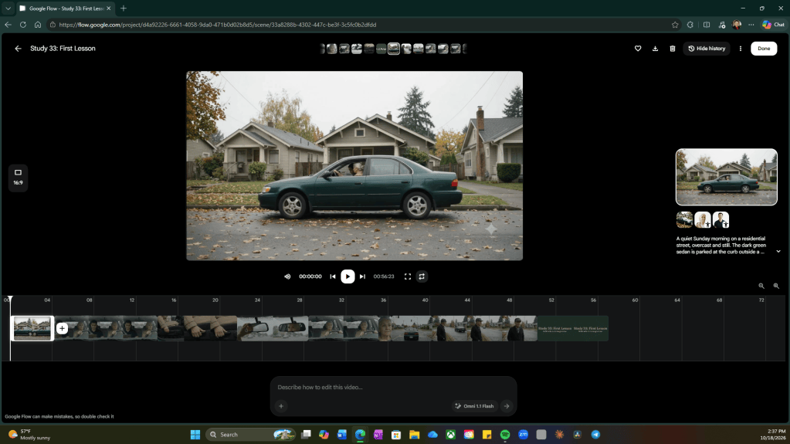Click the Done button

(x=764, y=49)
